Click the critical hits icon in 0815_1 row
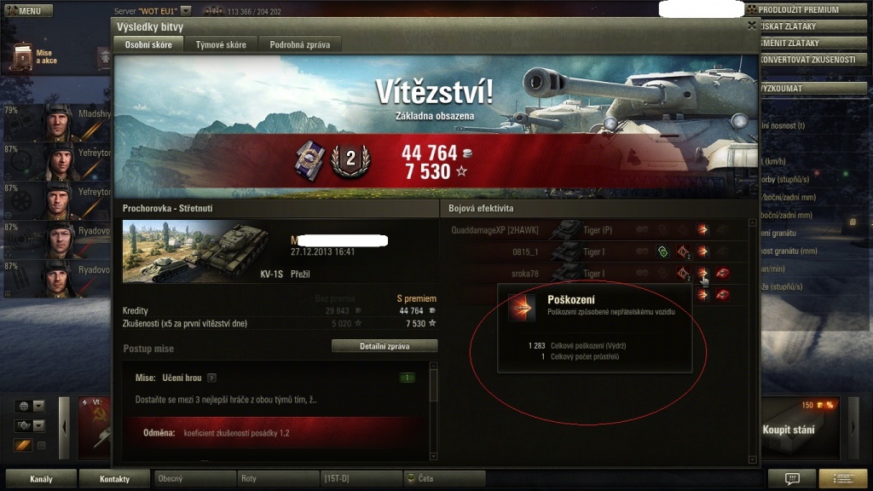 tap(683, 251)
